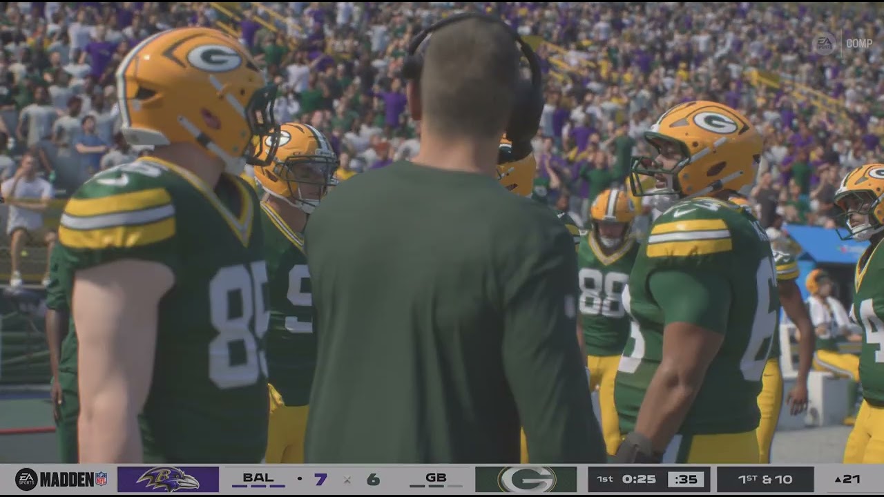Click the BAL team abbreviation
Viewport: 884px width, 497px height.
point(258,477)
